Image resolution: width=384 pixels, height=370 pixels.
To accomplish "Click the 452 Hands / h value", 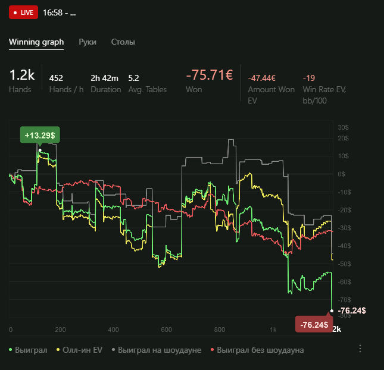I will click(x=56, y=78).
